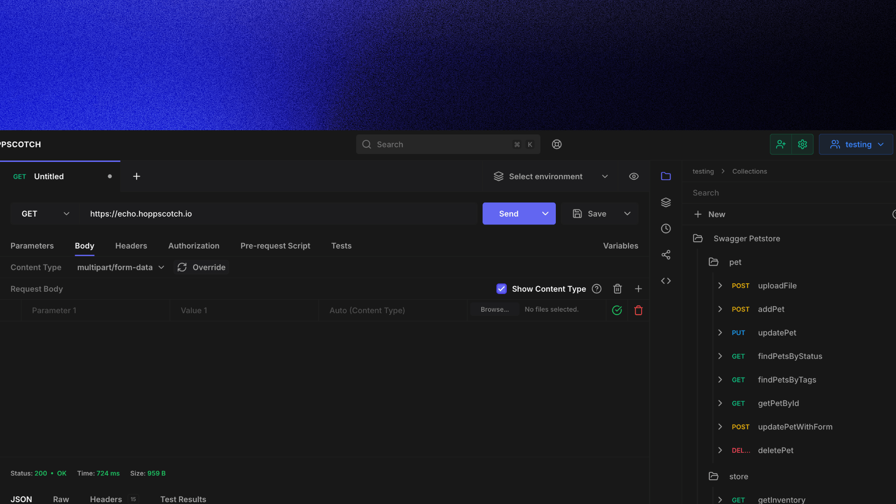Close the Untitled tab dot indicator
896x504 pixels.
(x=110, y=176)
